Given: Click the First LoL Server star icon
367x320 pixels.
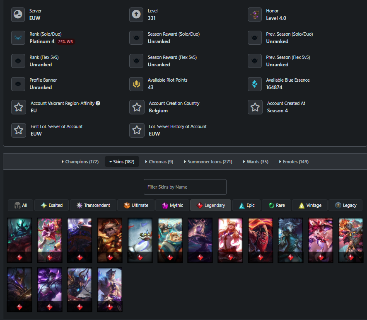Looking at the screenshot, I should coord(19,130).
